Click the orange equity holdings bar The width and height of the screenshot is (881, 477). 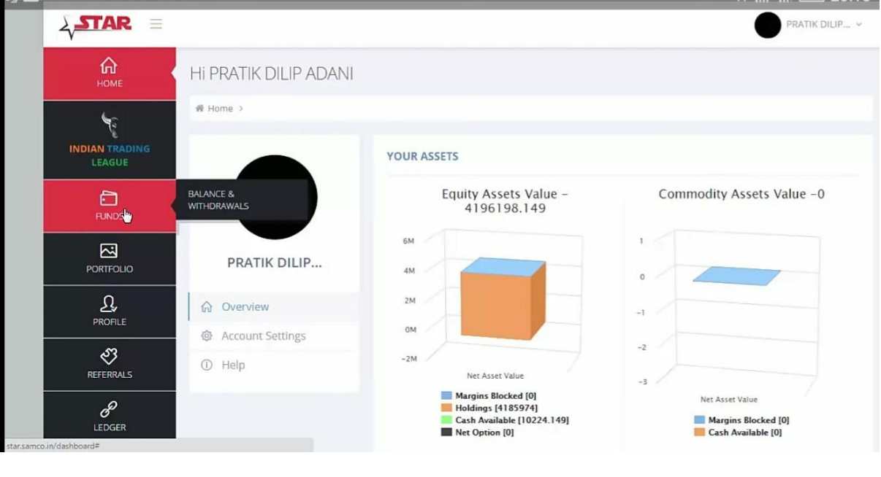click(x=497, y=304)
